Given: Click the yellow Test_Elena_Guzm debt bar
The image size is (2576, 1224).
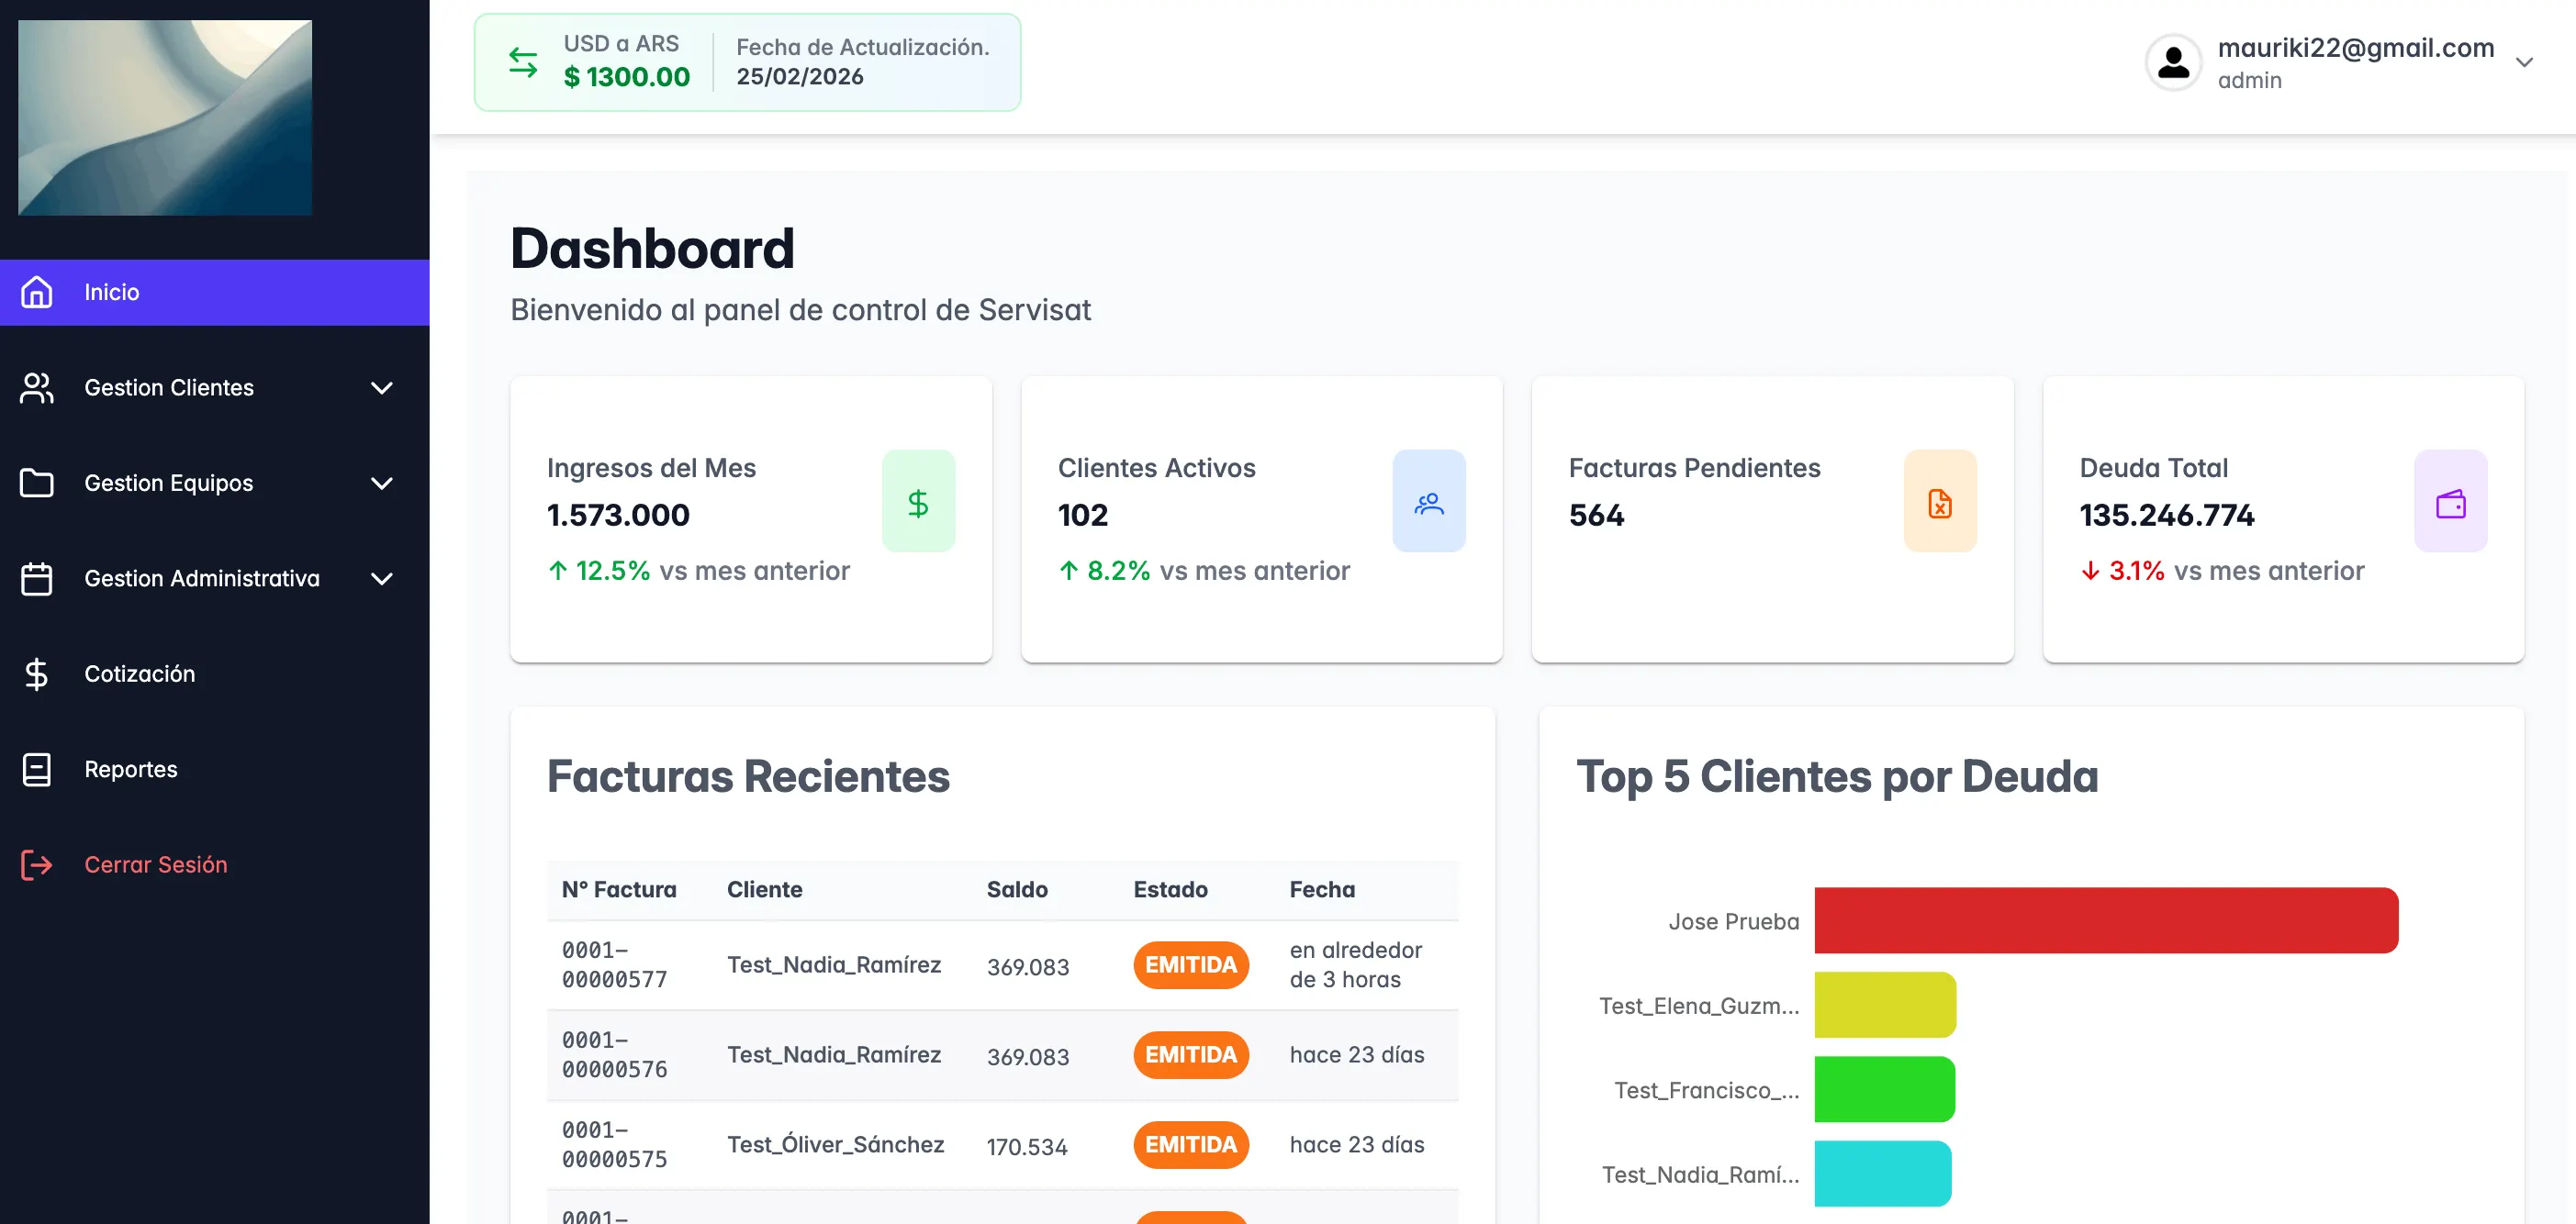Looking at the screenshot, I should coord(1884,1004).
